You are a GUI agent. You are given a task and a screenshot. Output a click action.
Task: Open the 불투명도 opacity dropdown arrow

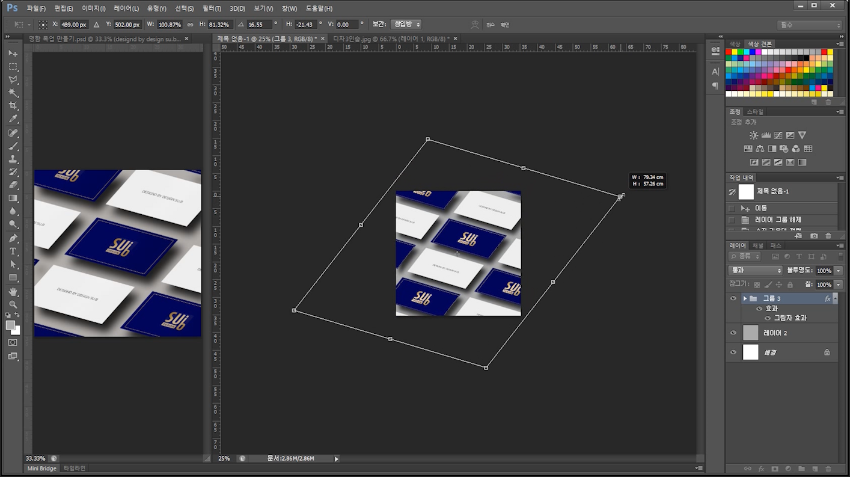coord(838,271)
